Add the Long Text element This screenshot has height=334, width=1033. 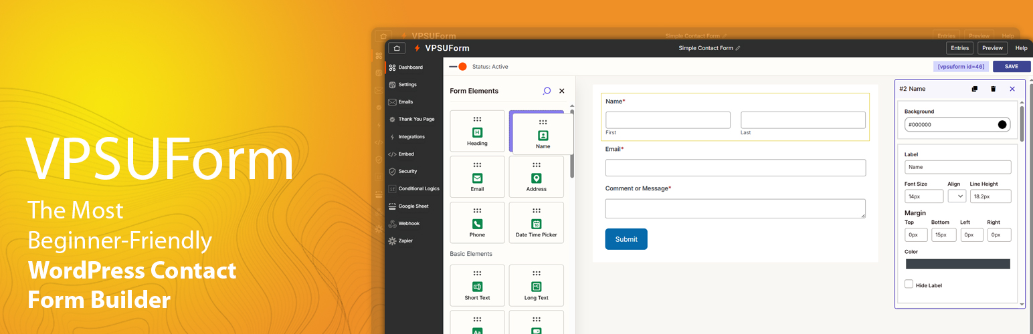pos(536,285)
